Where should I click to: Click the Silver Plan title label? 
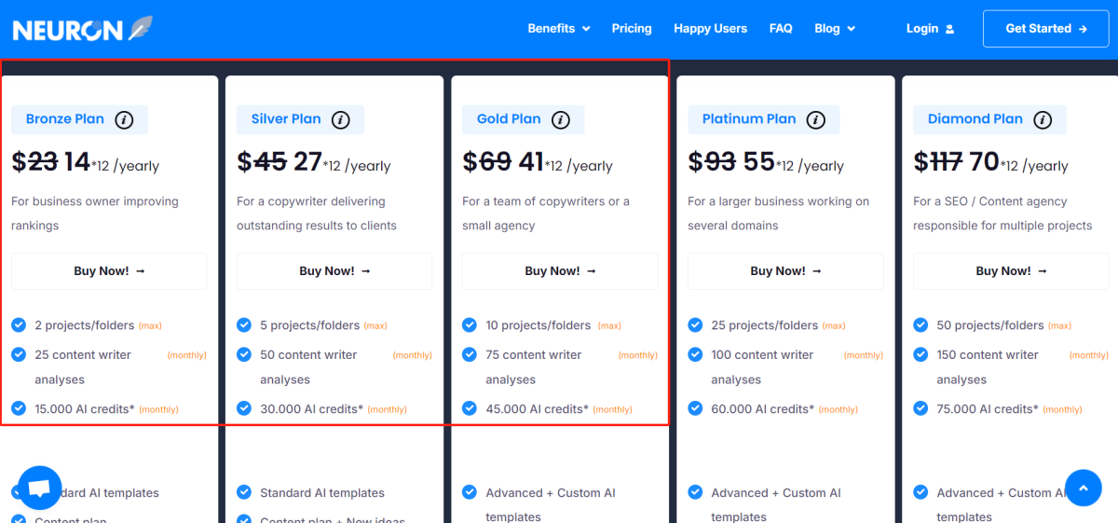tap(286, 119)
